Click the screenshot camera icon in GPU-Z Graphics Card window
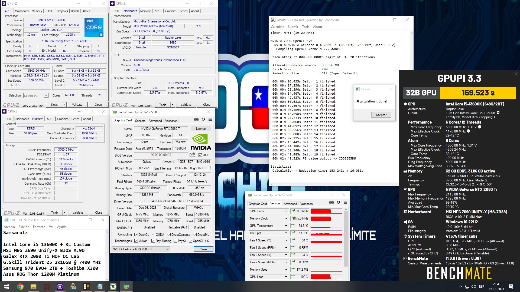520x292 pixels. (196, 119)
